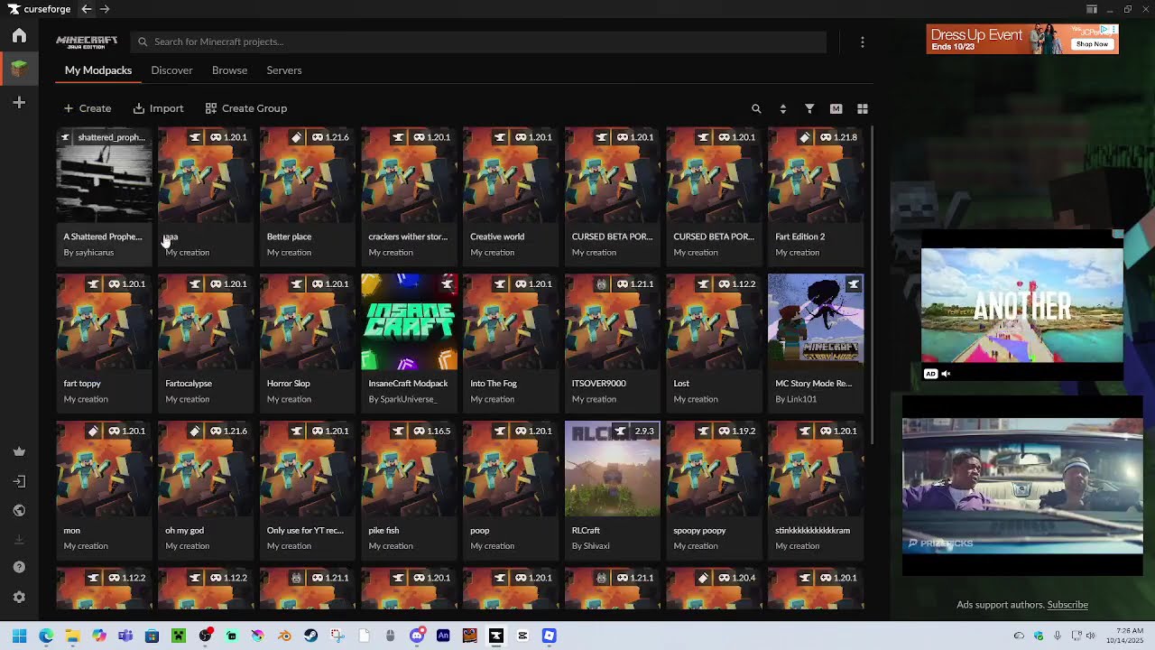
Task: Open the filter funnel options
Action: (809, 108)
